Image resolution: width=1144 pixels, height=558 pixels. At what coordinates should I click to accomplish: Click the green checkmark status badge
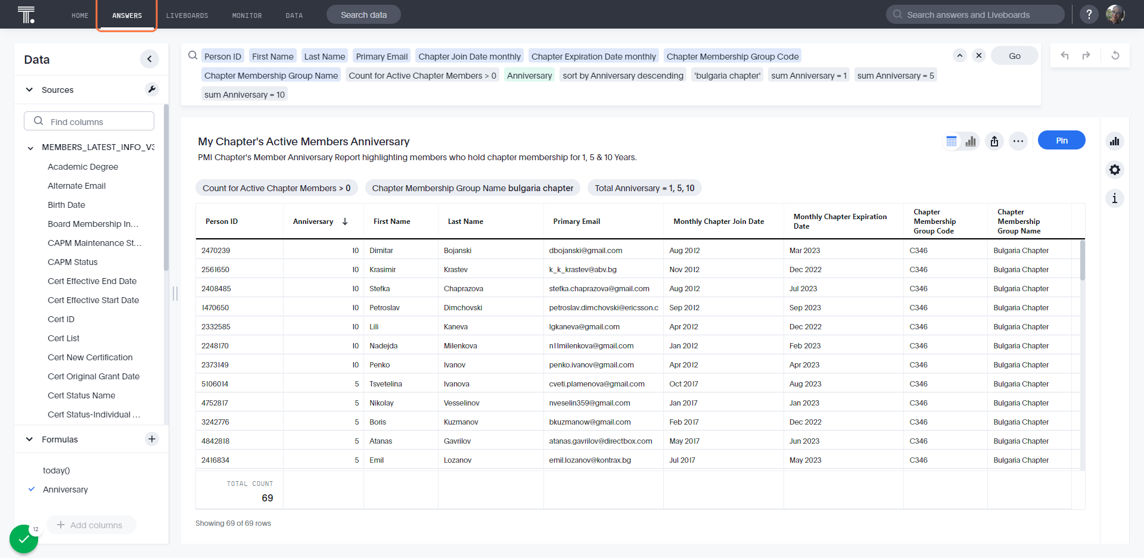pos(24,539)
